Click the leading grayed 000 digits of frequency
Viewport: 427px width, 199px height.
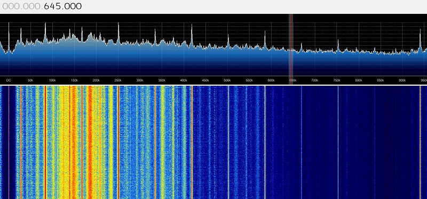(x=11, y=6)
